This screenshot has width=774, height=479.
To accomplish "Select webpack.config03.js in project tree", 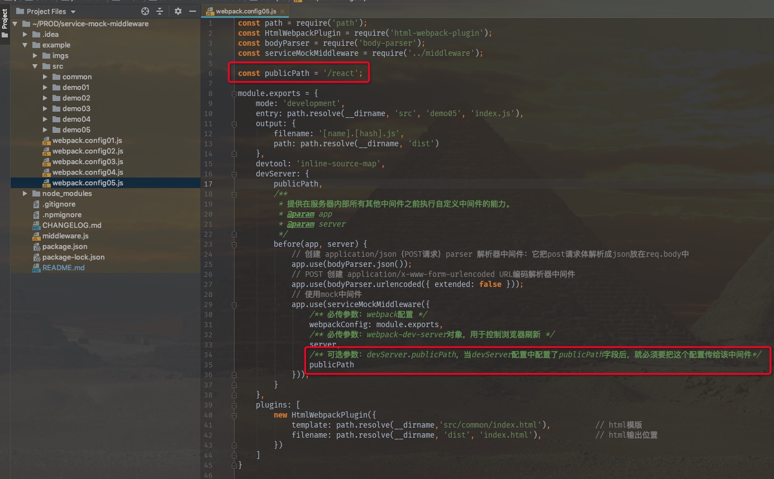I will click(88, 162).
